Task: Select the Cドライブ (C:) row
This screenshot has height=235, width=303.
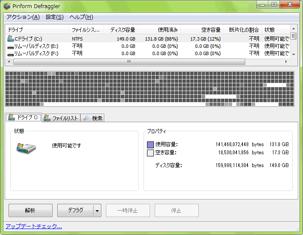Action: [148, 38]
